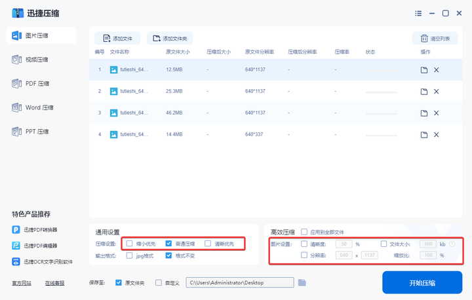Click resolution height field showing 1137
Image resolution: width=472 pixels, height=300 pixels.
coord(369,255)
